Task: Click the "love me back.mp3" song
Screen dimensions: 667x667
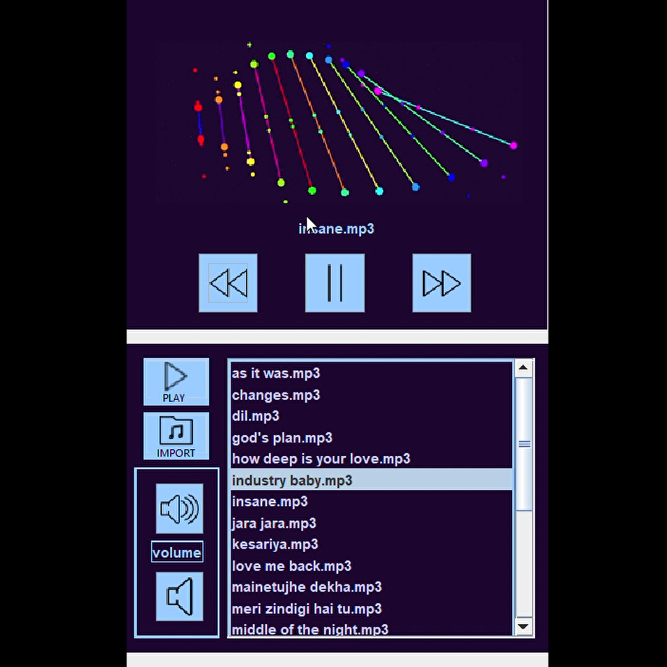Action: (x=292, y=566)
